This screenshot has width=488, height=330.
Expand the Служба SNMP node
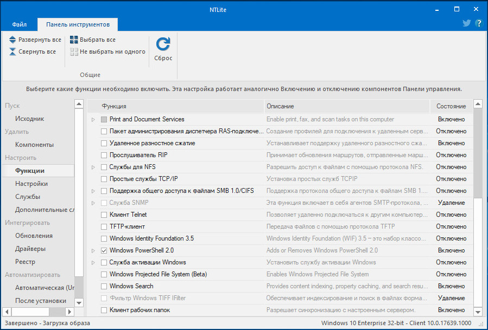[93, 203]
